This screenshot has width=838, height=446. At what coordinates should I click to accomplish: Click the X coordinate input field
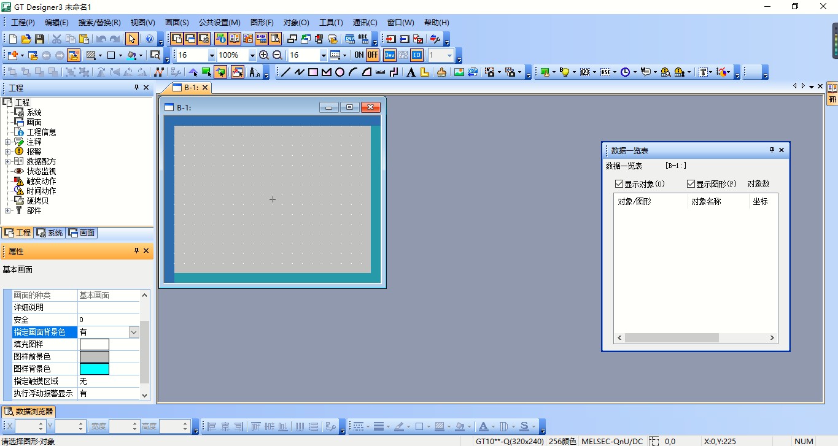point(29,426)
